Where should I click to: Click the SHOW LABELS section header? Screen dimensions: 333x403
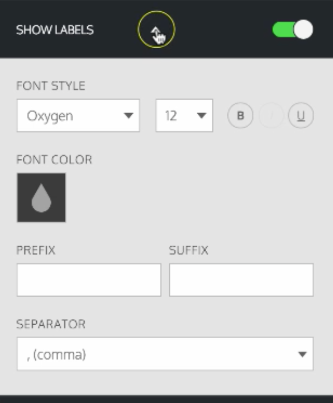click(55, 30)
